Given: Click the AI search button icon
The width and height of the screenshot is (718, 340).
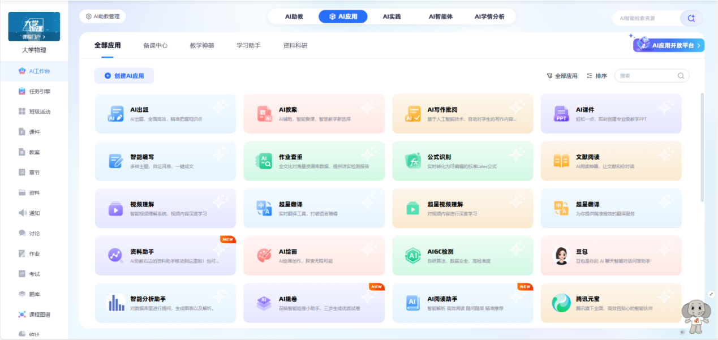Looking at the screenshot, I should click(691, 18).
